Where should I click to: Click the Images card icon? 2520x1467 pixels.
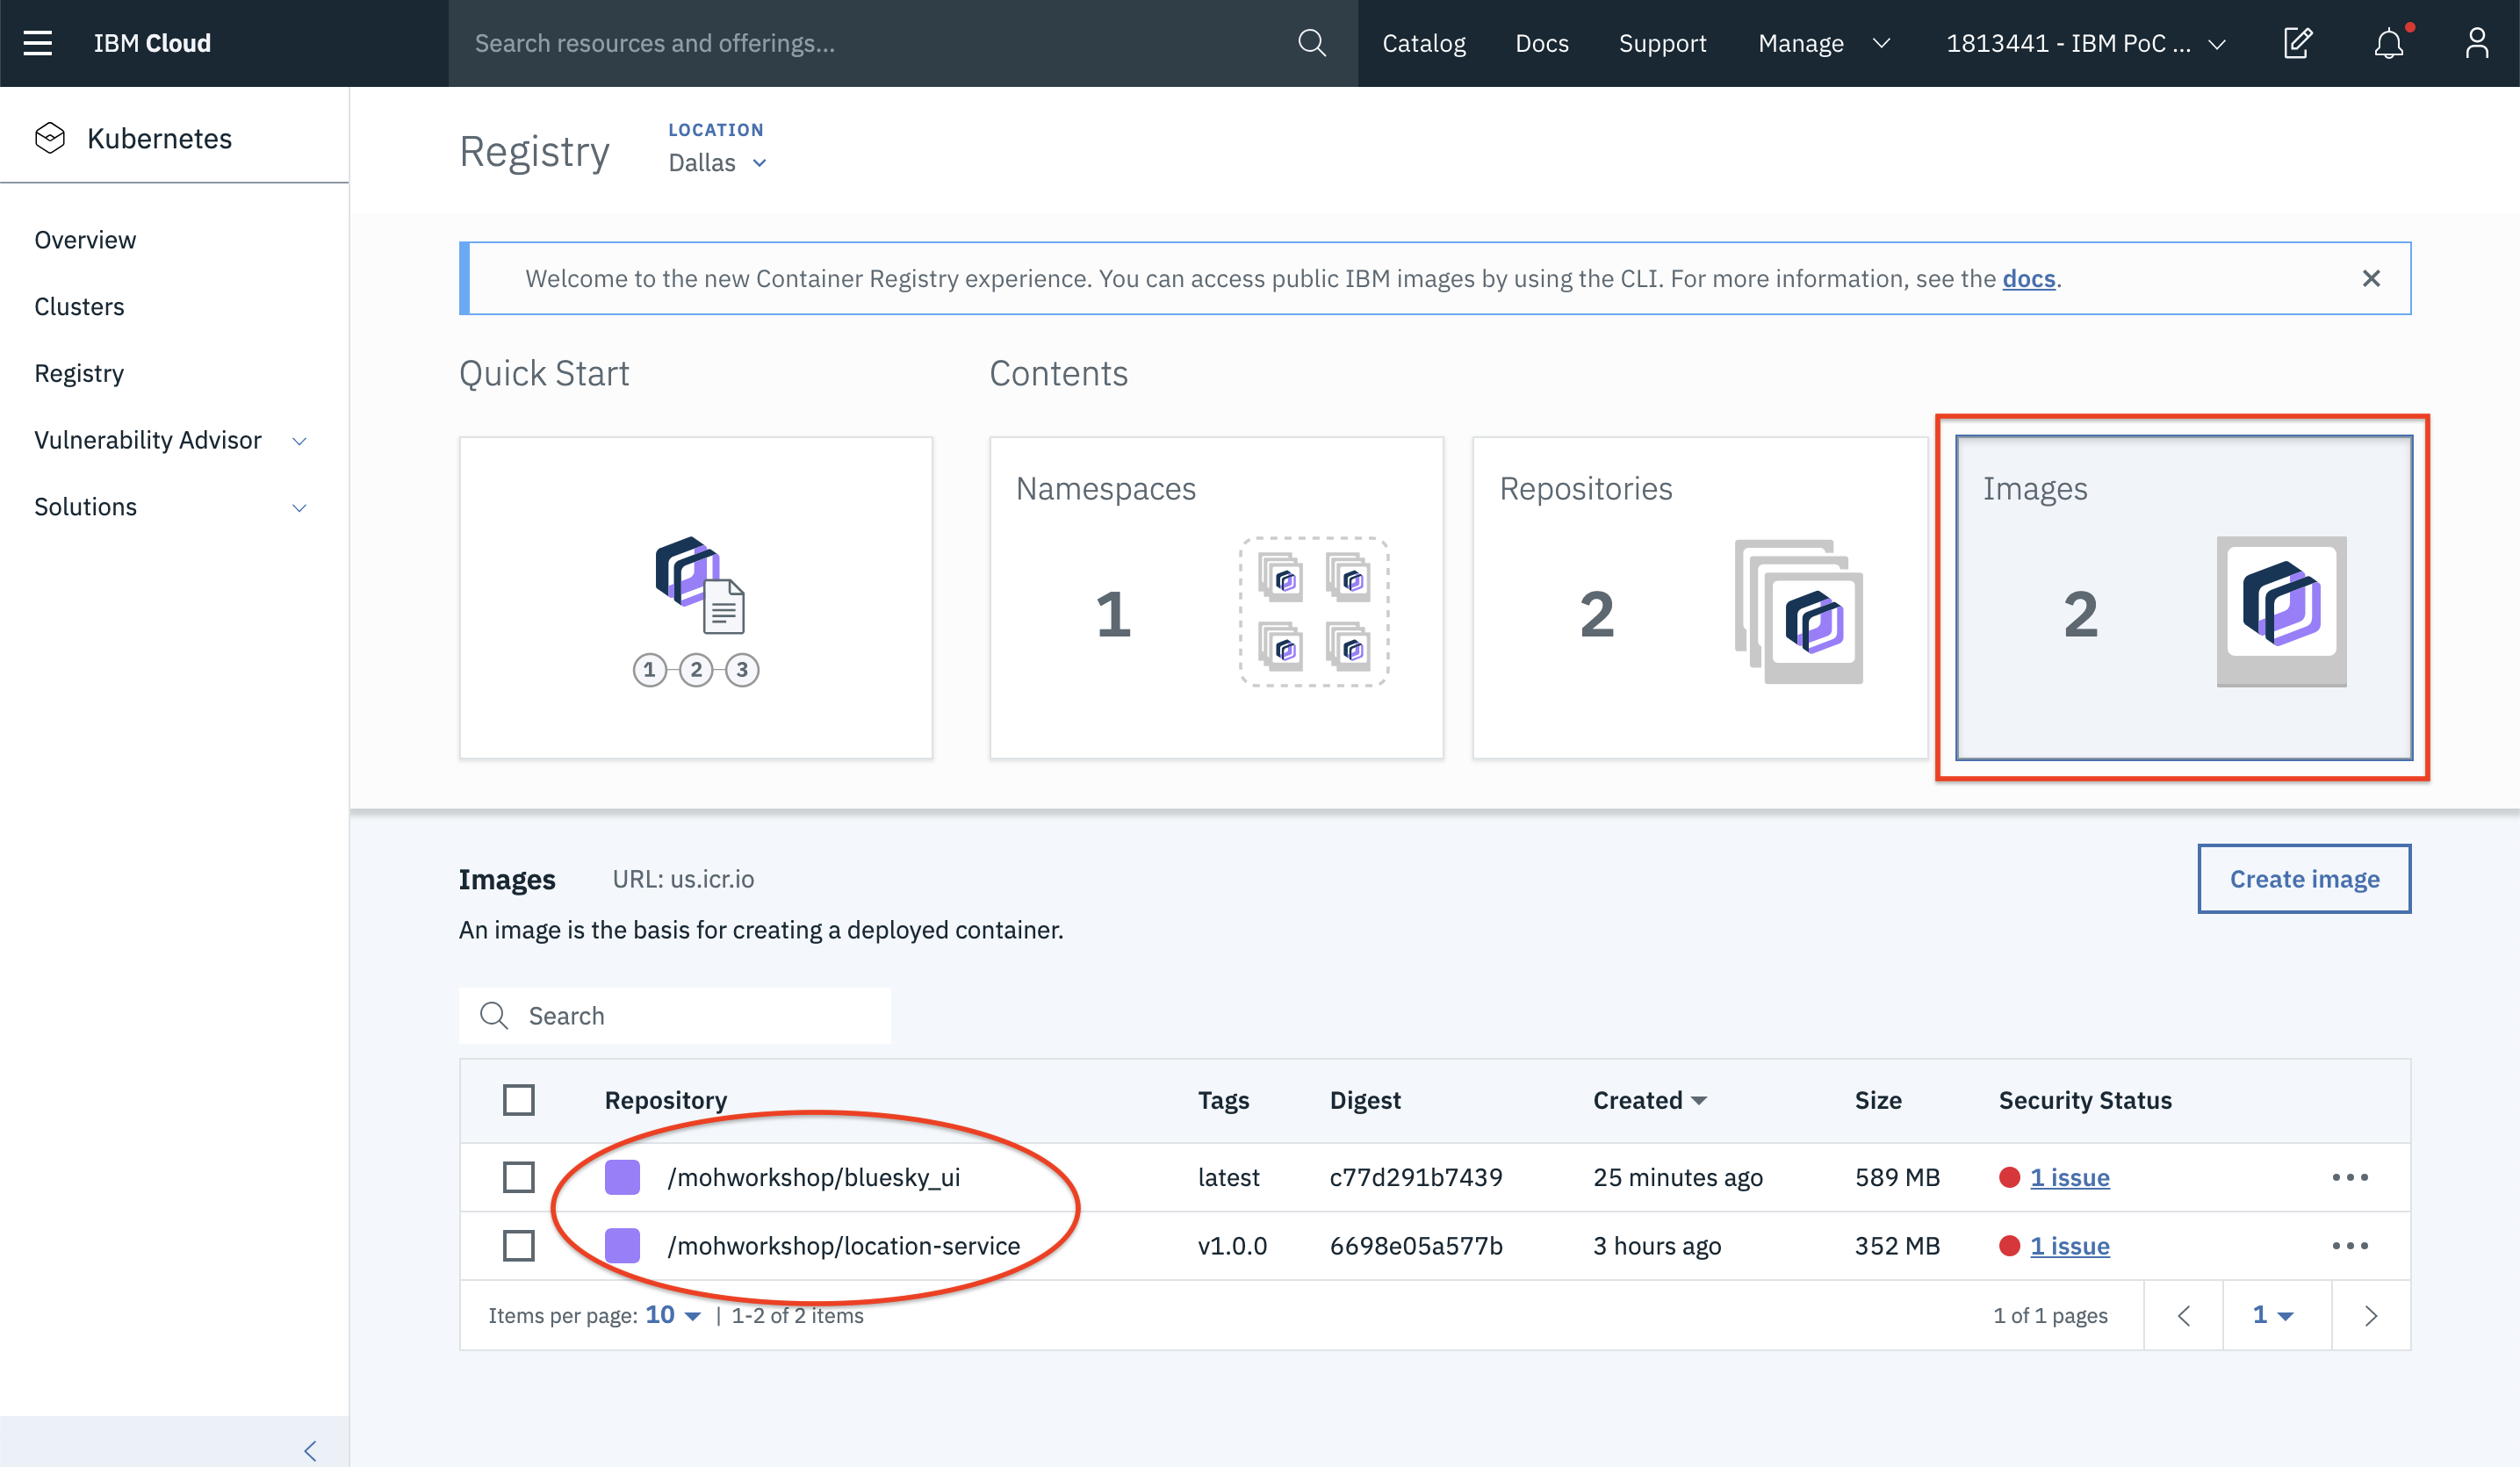tap(2281, 612)
